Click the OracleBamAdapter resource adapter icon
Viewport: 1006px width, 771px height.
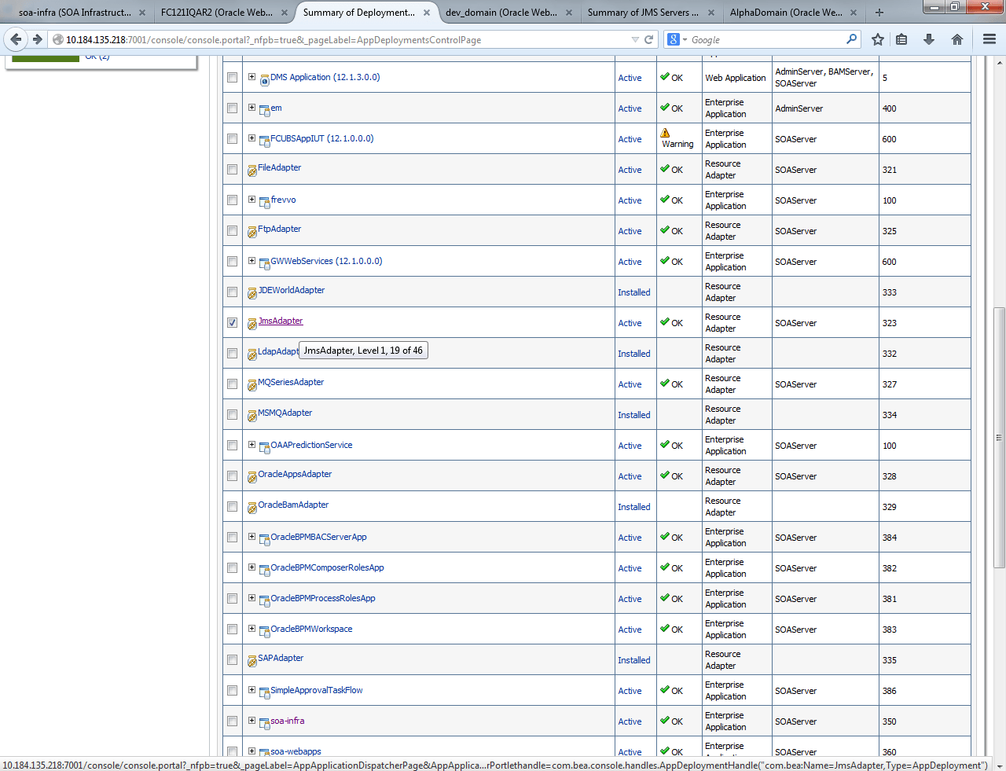click(252, 508)
